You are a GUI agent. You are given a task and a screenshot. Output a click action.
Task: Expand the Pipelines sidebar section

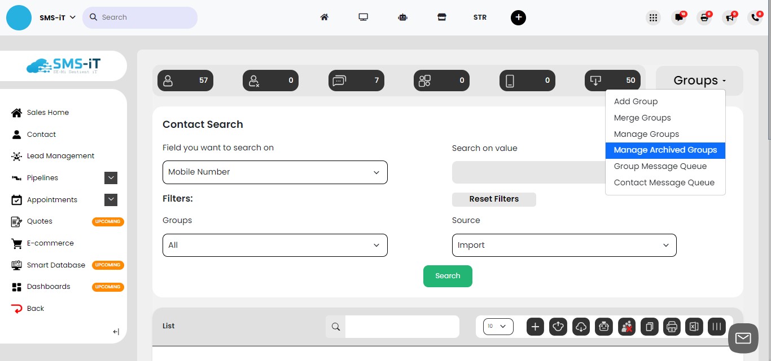point(111,177)
